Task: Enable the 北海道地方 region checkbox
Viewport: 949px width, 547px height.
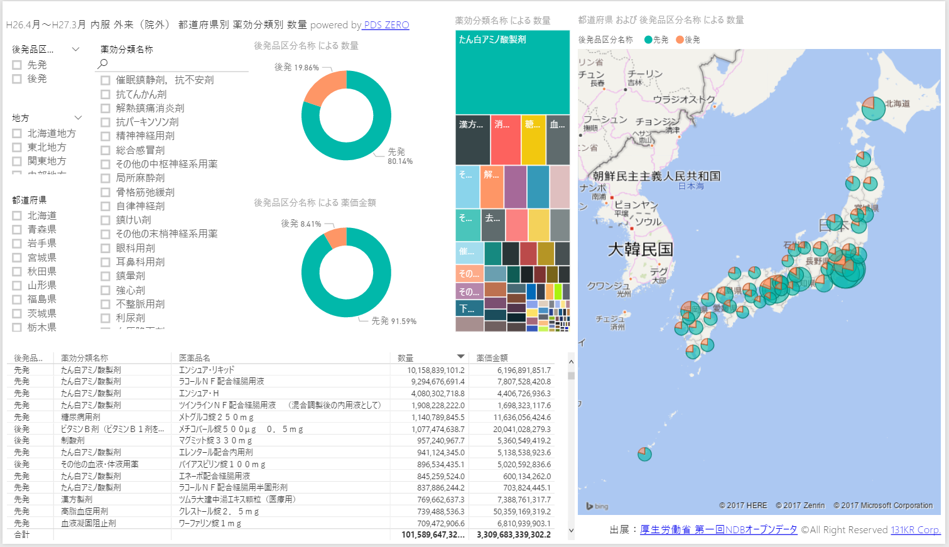Action: (17, 133)
